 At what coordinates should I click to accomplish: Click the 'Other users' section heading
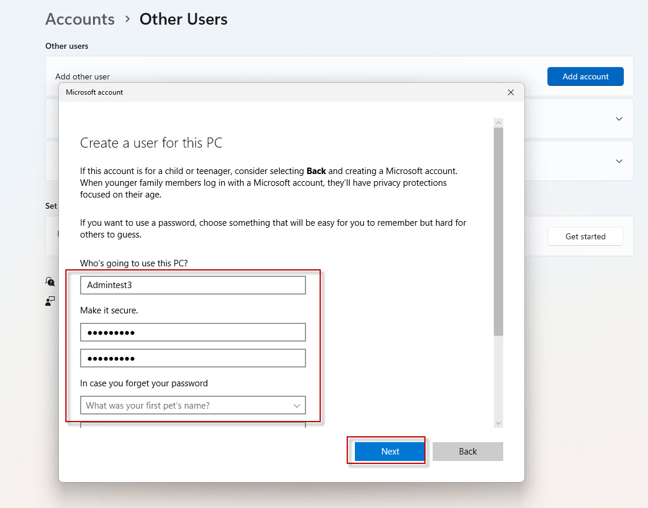tap(67, 46)
